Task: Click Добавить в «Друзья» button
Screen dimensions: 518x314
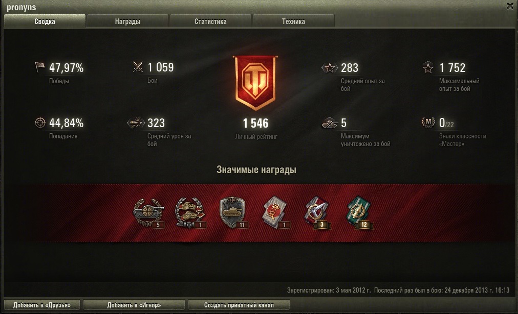Action: coord(42,305)
